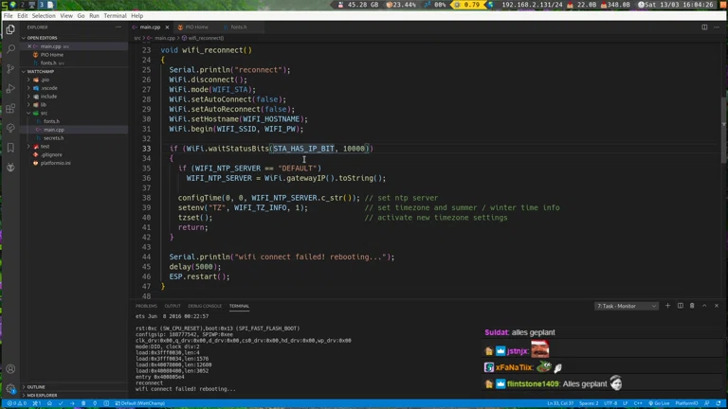Maximize terminal panel with the up chevron
This screenshot has width=728, height=409.
point(704,306)
